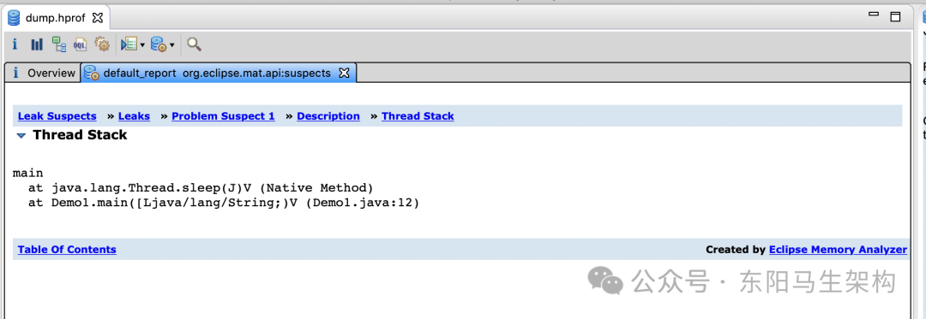Viewport: 926px width, 319px height.
Task: Jump to Table Of Contents link
Action: 68,250
